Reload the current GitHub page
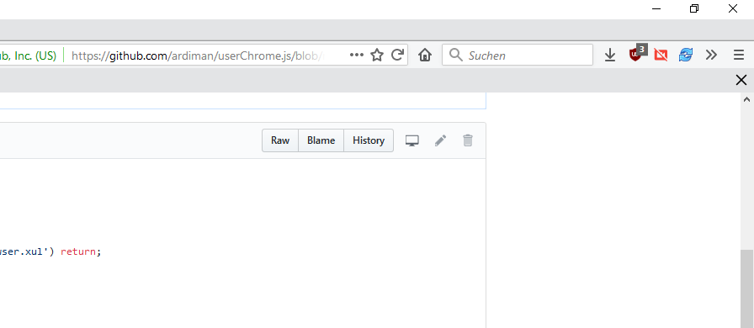Screen dimensions: 754x328 pos(397,55)
